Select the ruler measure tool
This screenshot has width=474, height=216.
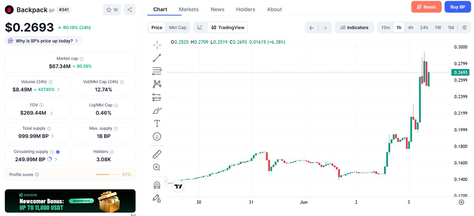[157, 154]
